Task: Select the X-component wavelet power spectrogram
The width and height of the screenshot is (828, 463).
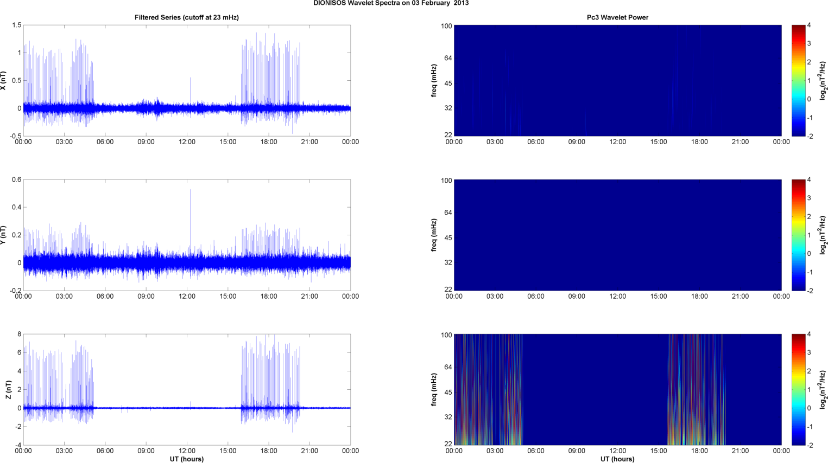Action: (617, 80)
